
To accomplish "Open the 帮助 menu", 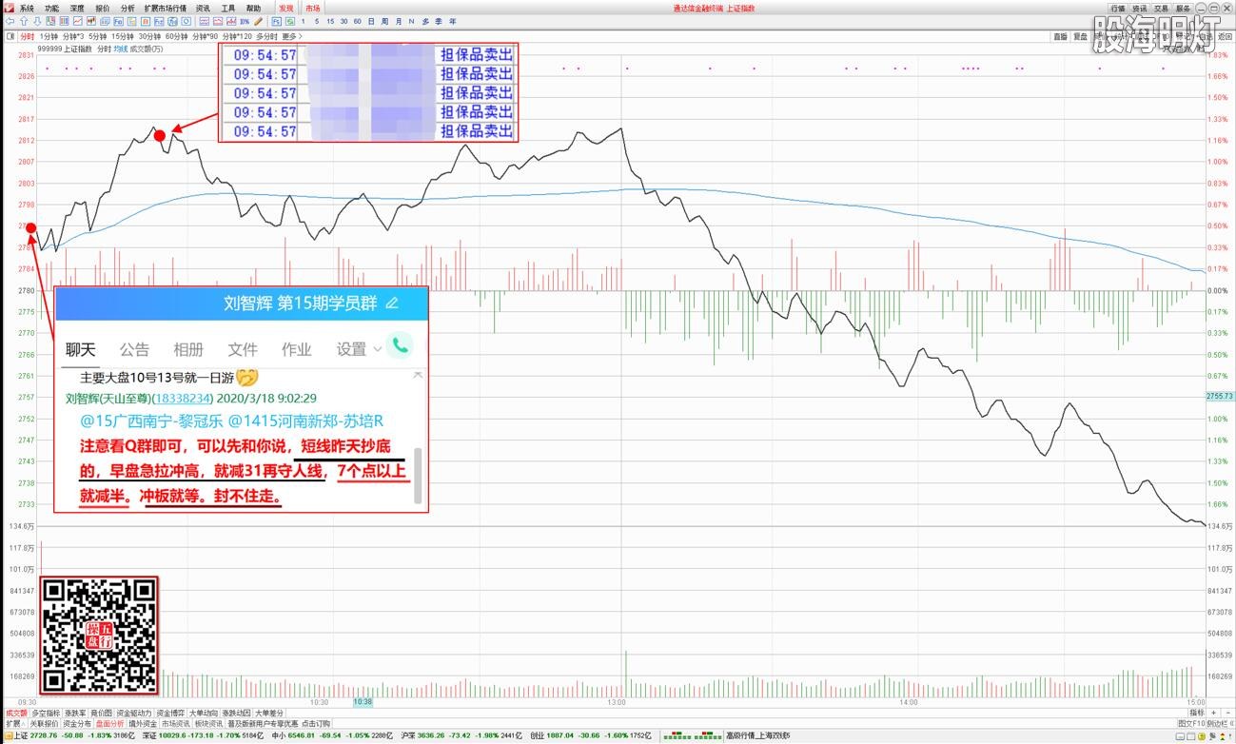I will (253, 8).
